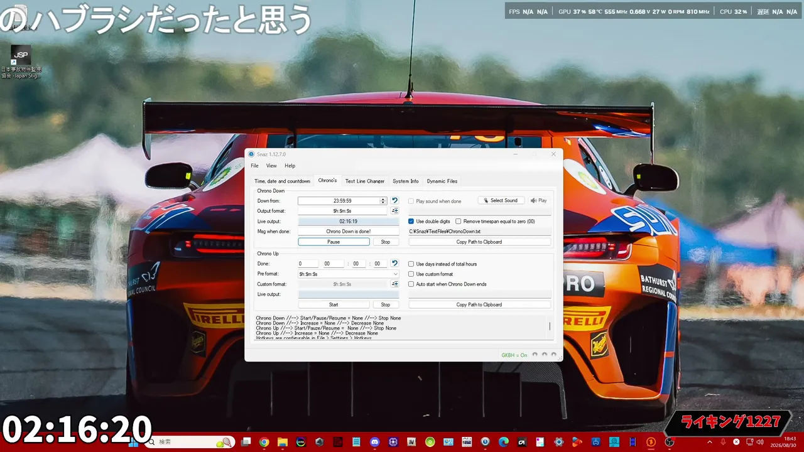Go to the Dynamic Files tab

(442, 181)
